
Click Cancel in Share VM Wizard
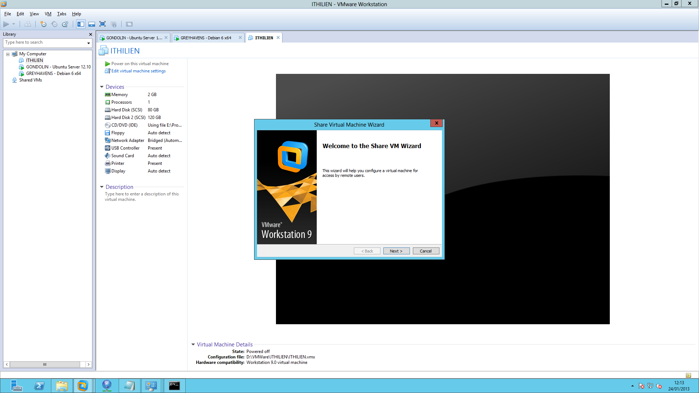(x=425, y=250)
